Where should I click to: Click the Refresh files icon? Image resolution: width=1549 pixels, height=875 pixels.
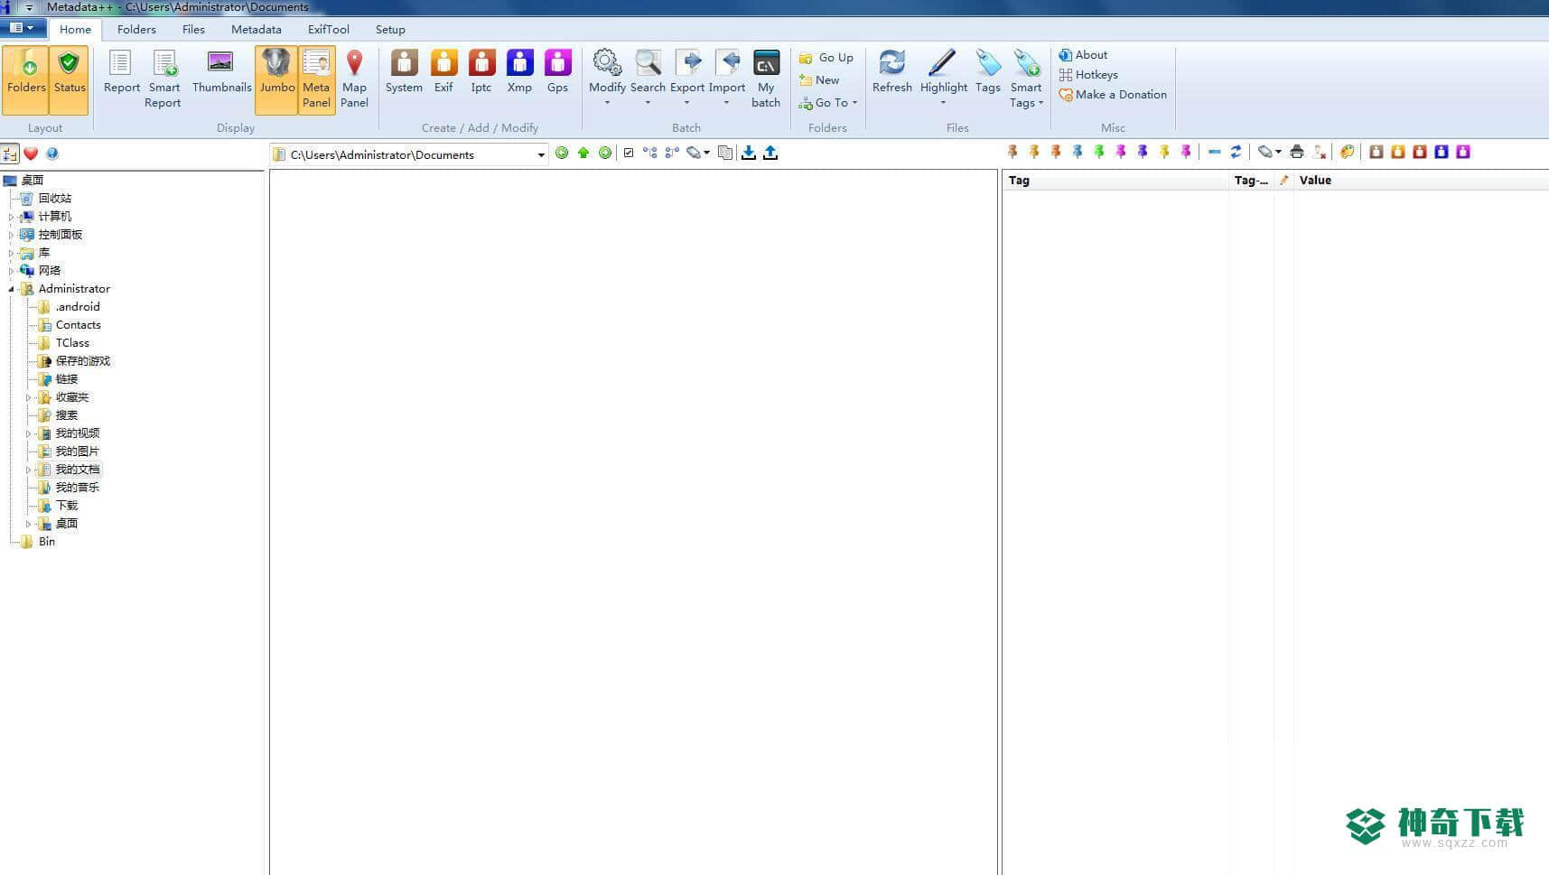tap(891, 72)
